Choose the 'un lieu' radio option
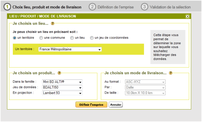 (x=72, y=38)
